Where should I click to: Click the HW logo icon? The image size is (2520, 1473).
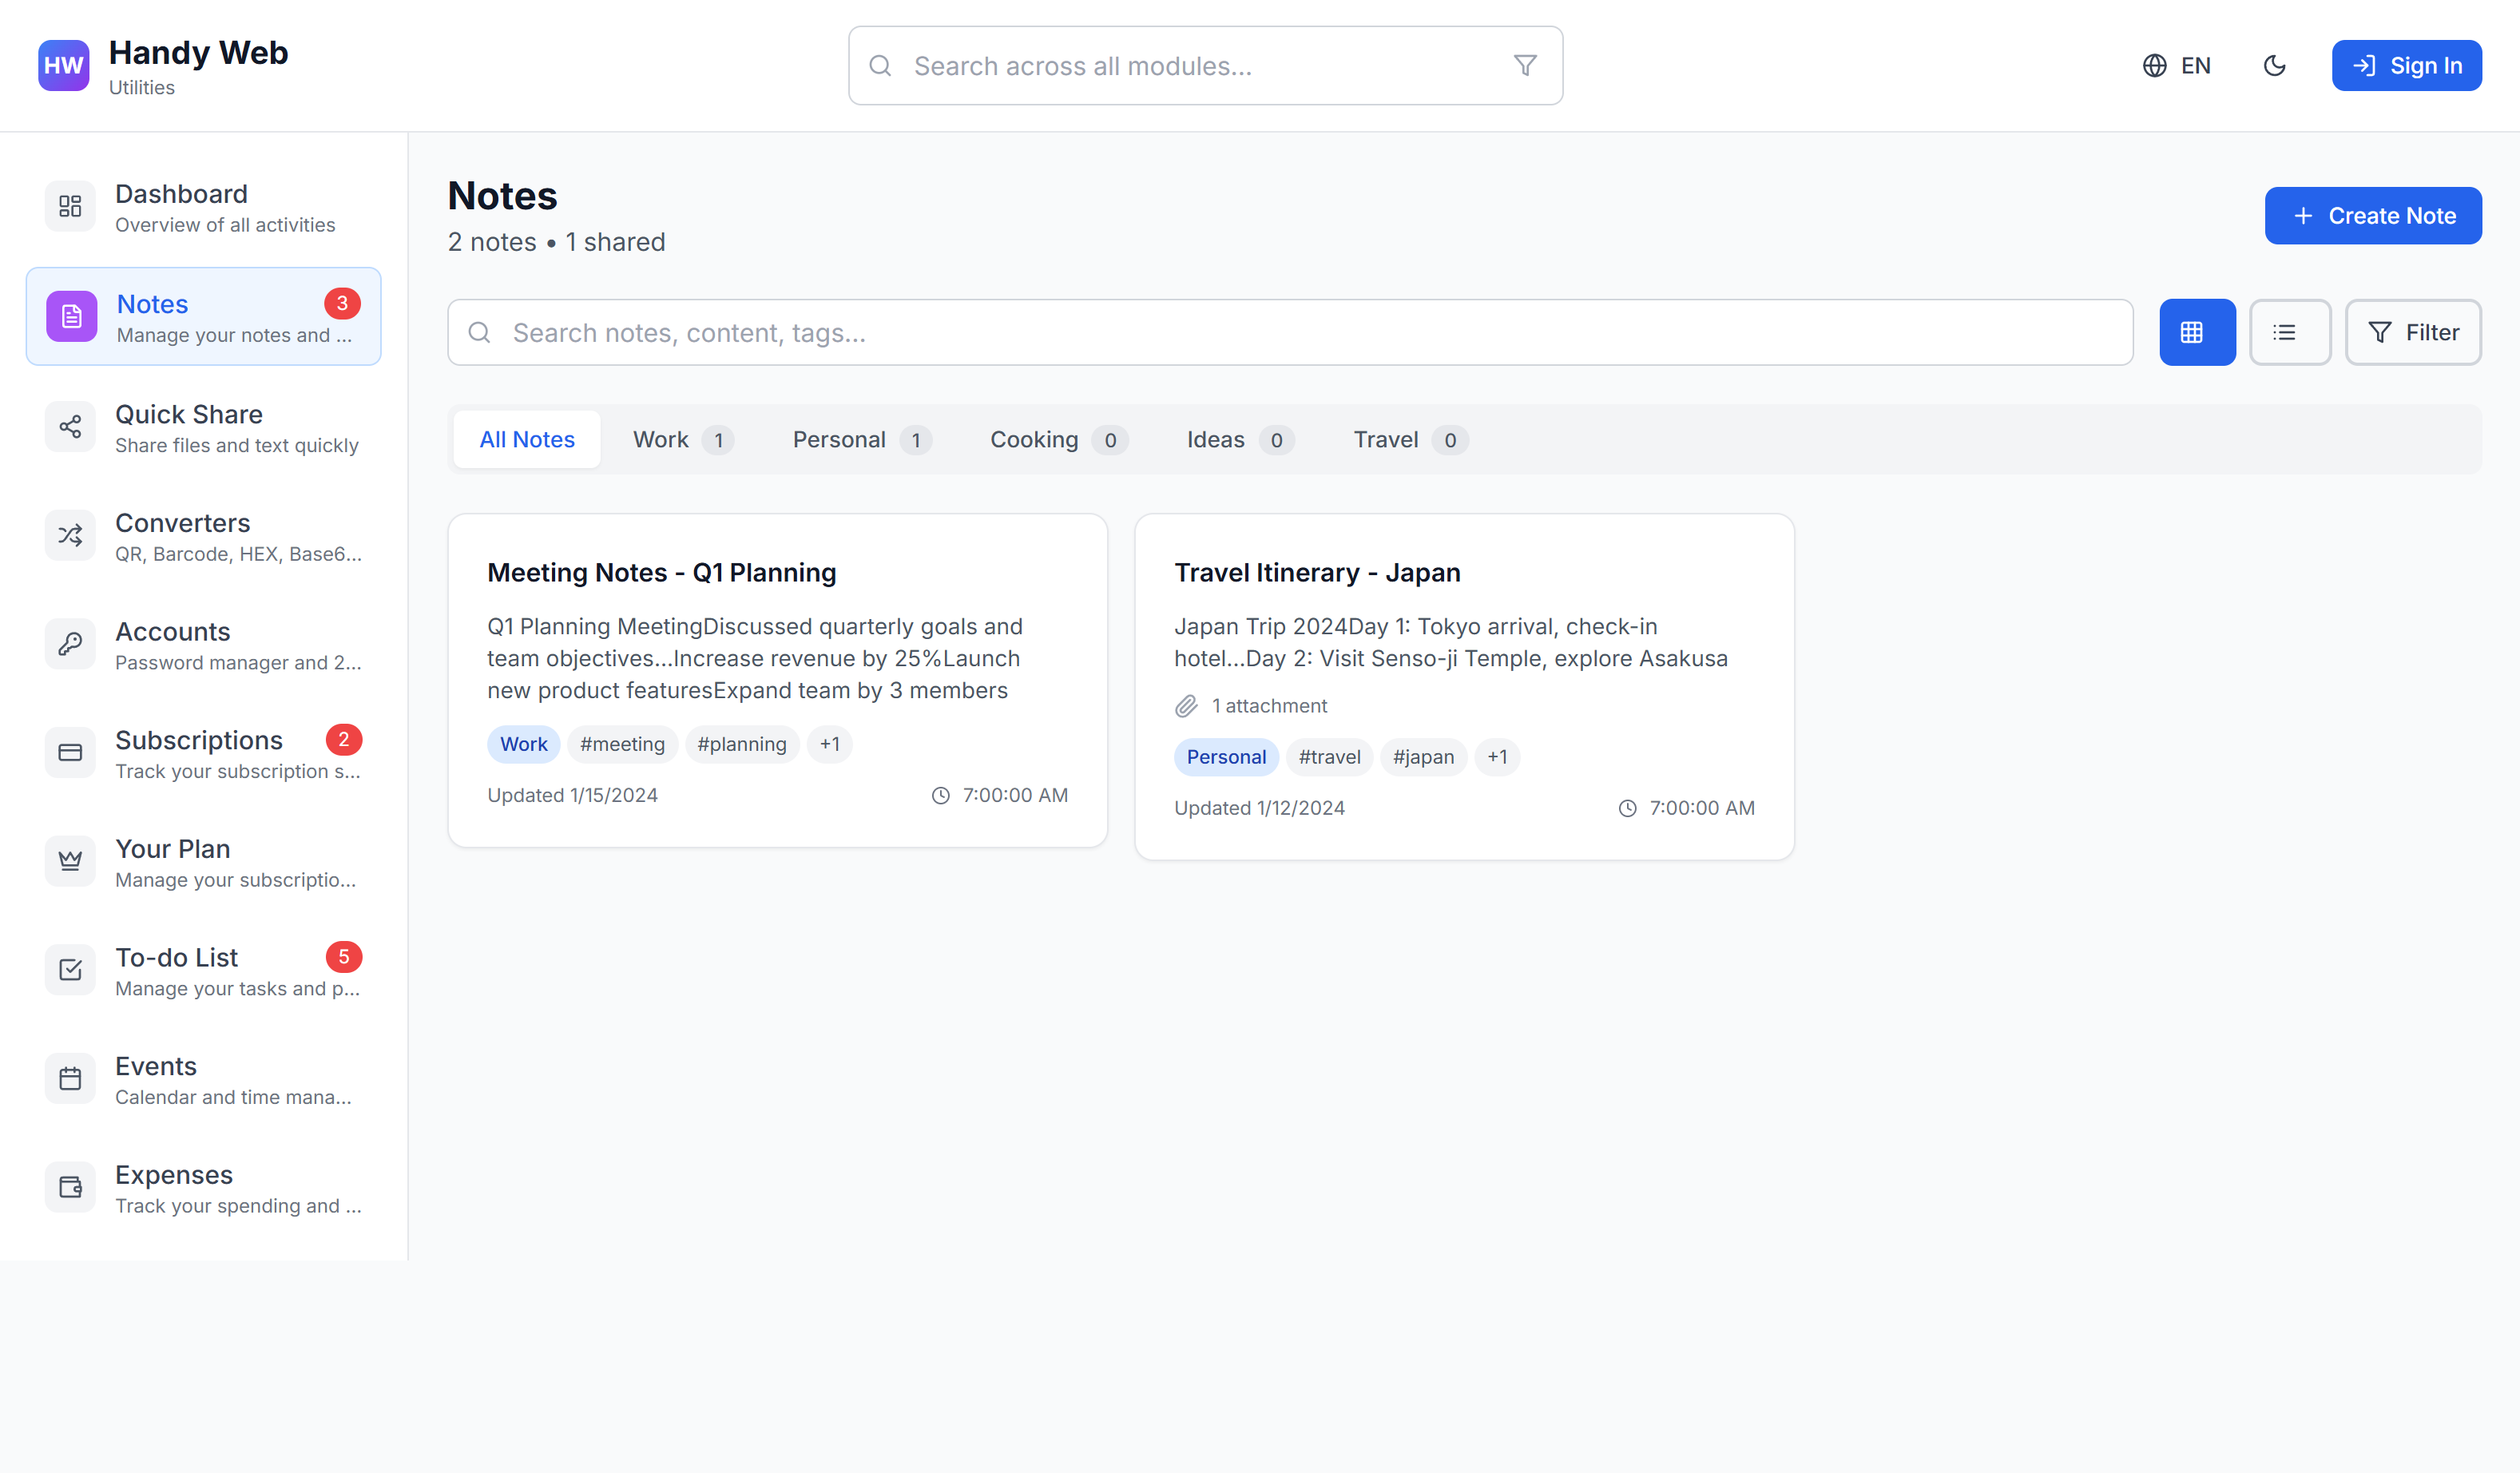pyautogui.click(x=63, y=66)
